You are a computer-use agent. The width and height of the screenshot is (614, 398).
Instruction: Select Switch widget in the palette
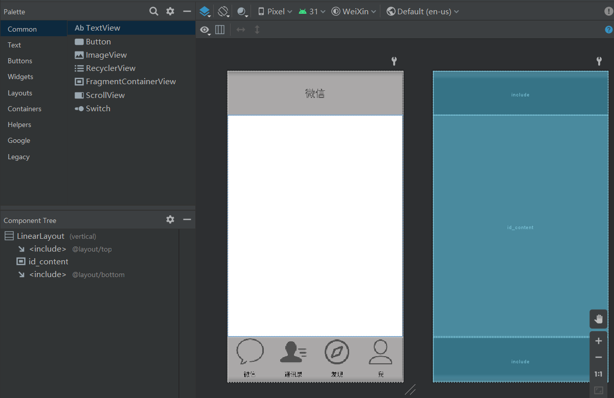point(131,109)
